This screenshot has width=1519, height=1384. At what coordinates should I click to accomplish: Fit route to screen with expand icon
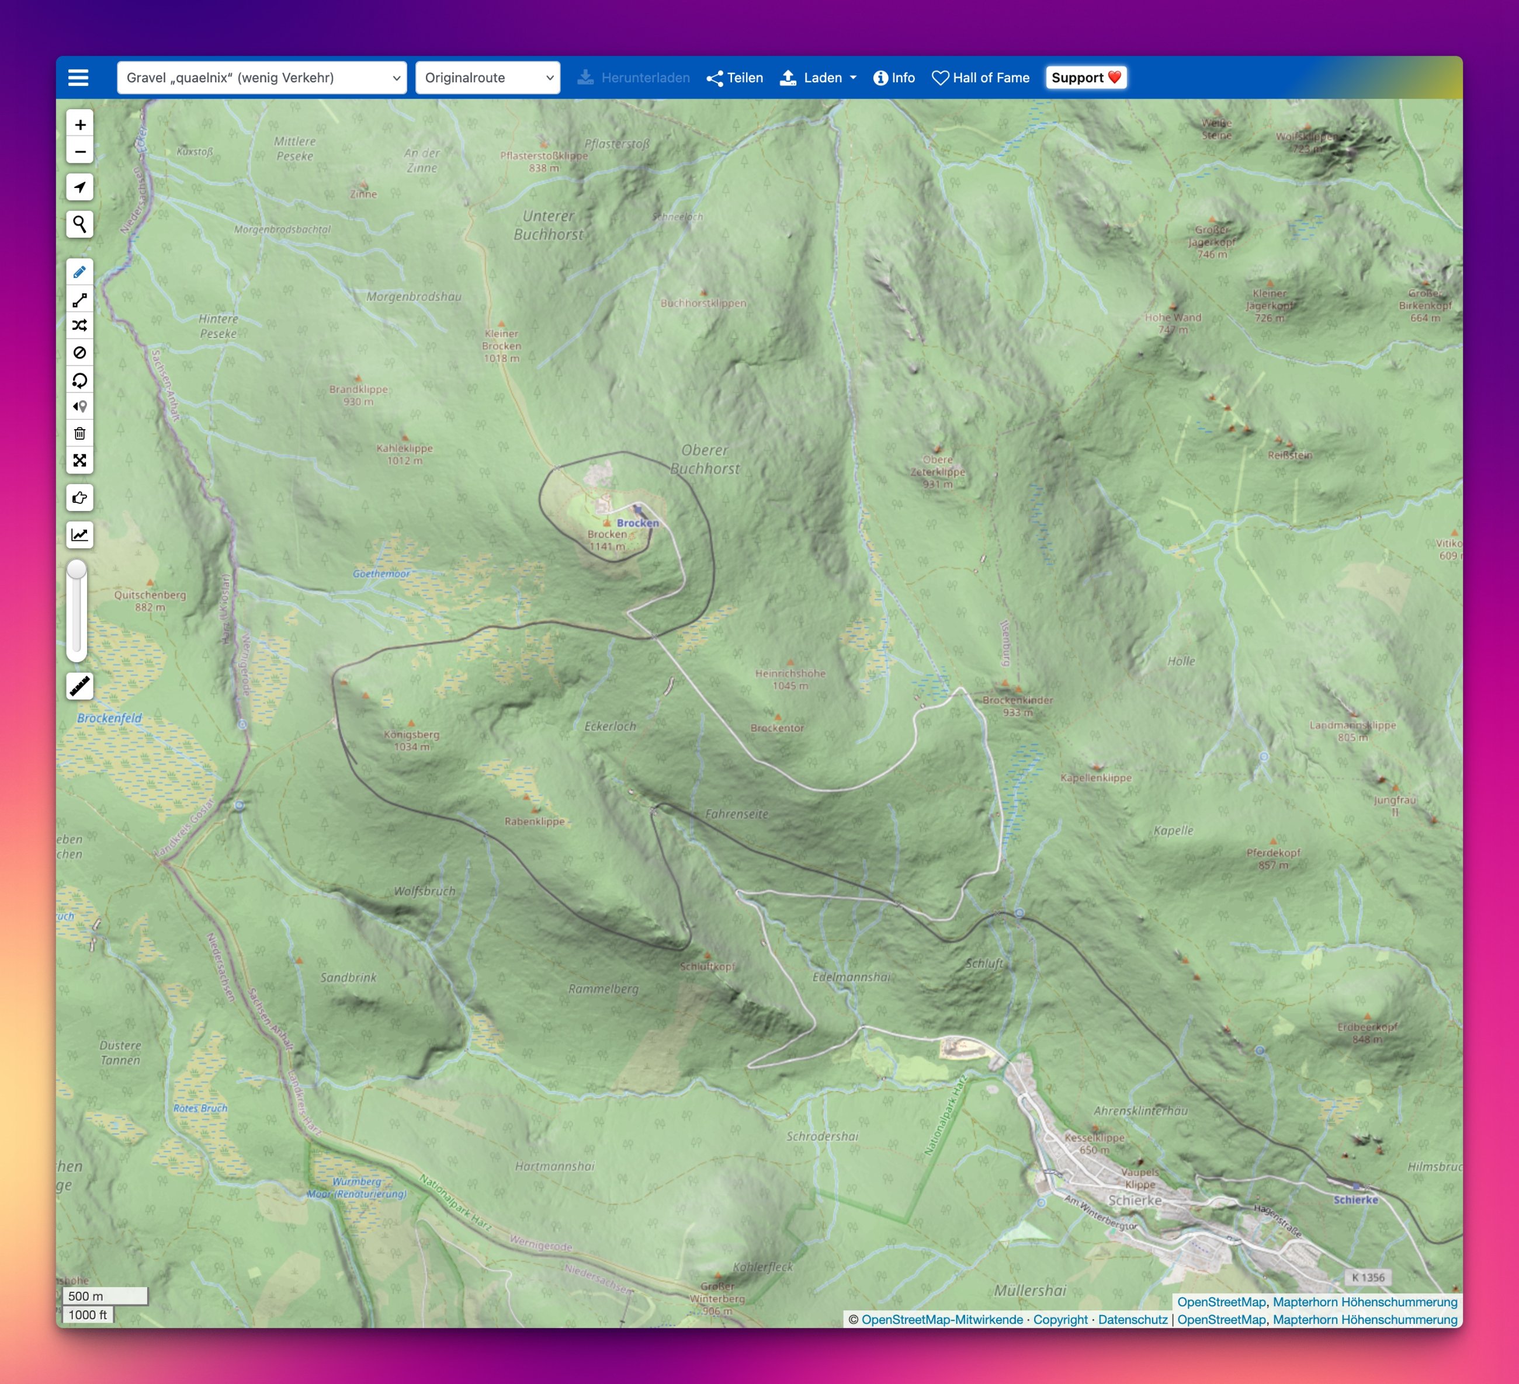pos(80,460)
